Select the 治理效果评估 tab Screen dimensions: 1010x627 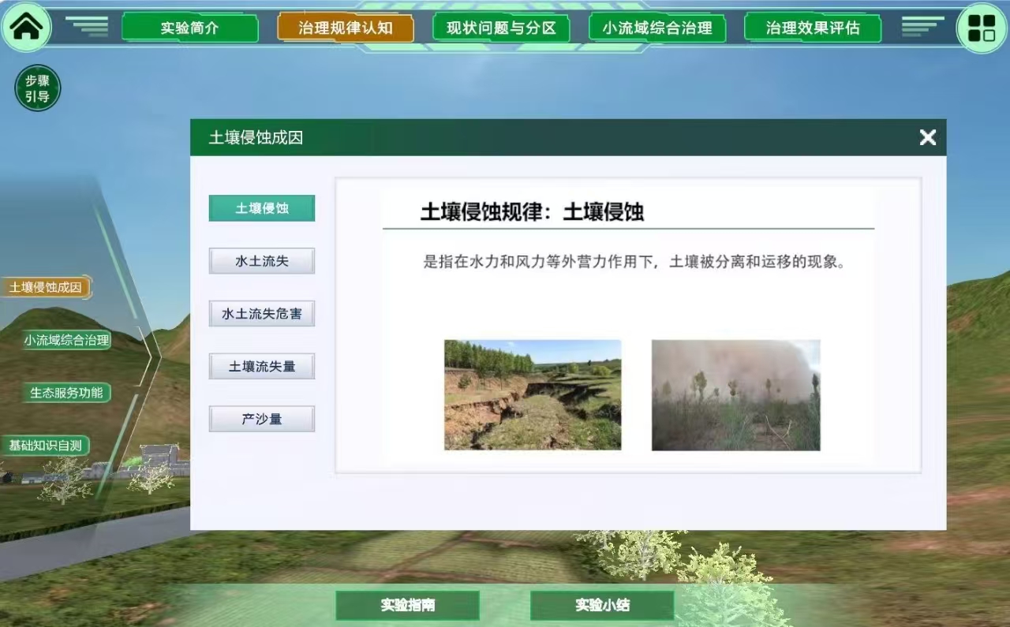[812, 28]
